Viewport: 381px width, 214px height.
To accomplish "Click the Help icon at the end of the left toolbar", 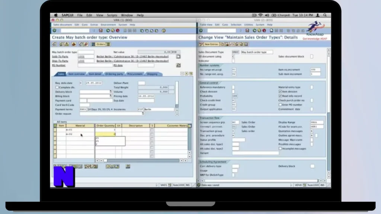I will coord(164,30).
